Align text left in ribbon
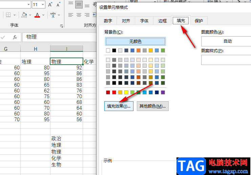Image resolution: width=251 pixels, height=175 pixels. pos(71,15)
